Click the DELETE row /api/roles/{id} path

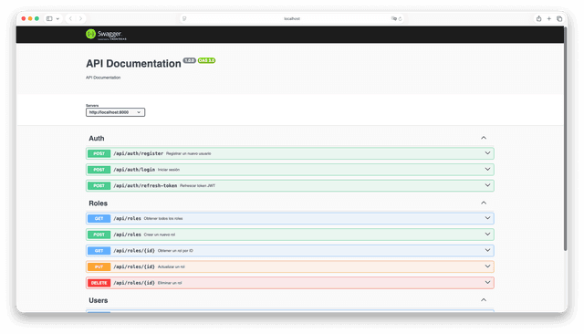(134, 283)
